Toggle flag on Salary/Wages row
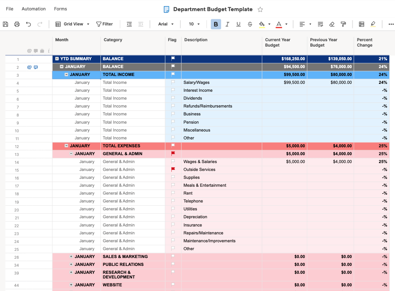395x291 pixels. pos(173,82)
